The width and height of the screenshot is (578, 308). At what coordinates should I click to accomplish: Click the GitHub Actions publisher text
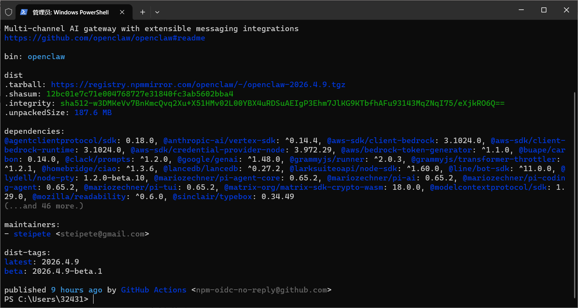point(154,290)
